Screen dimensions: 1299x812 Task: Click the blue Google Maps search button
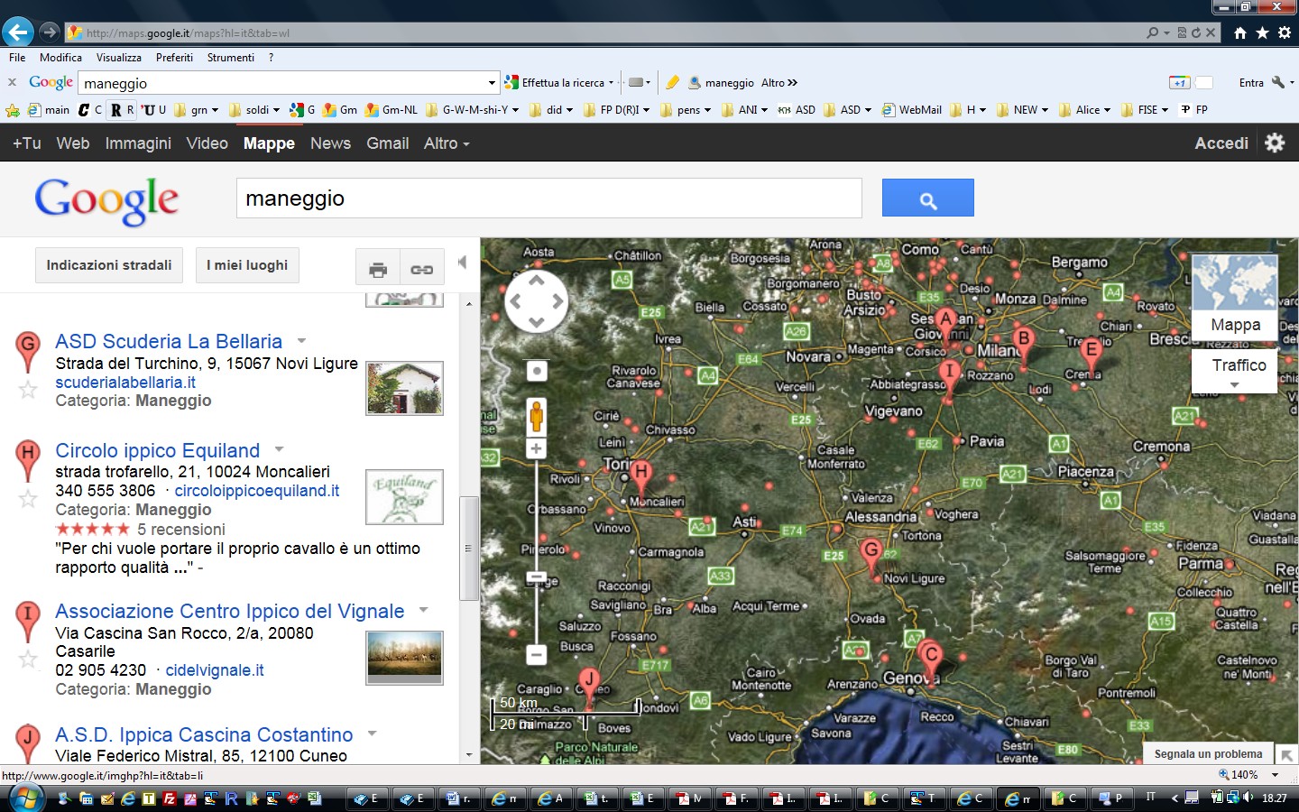927,198
